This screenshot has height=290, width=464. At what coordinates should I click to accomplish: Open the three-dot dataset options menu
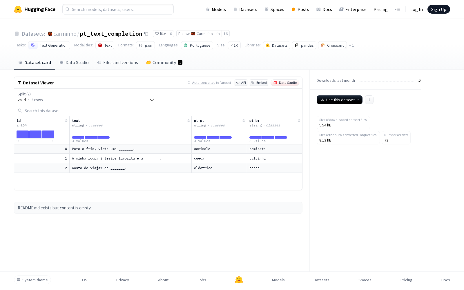(x=369, y=100)
